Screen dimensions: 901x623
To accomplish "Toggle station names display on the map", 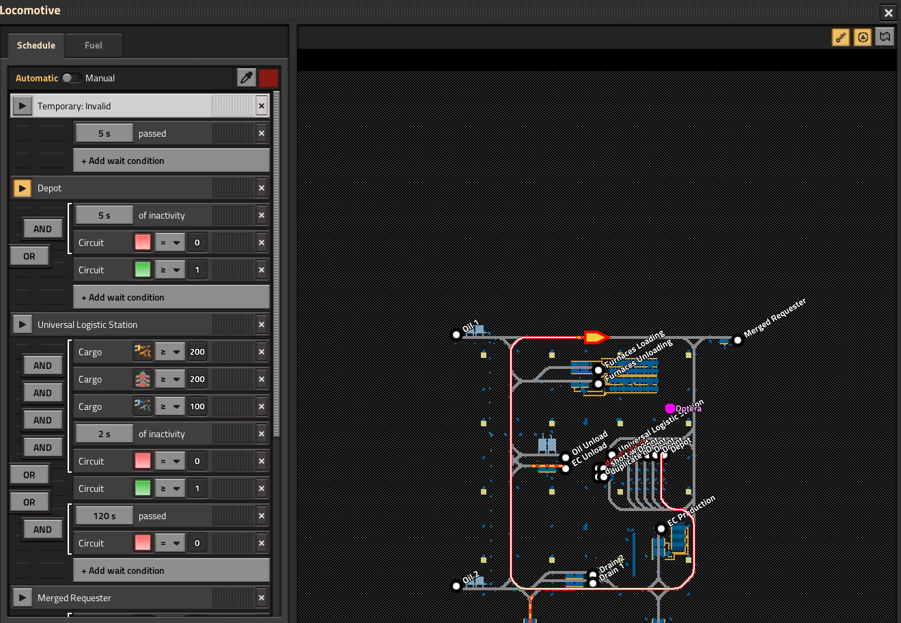I will [x=841, y=38].
